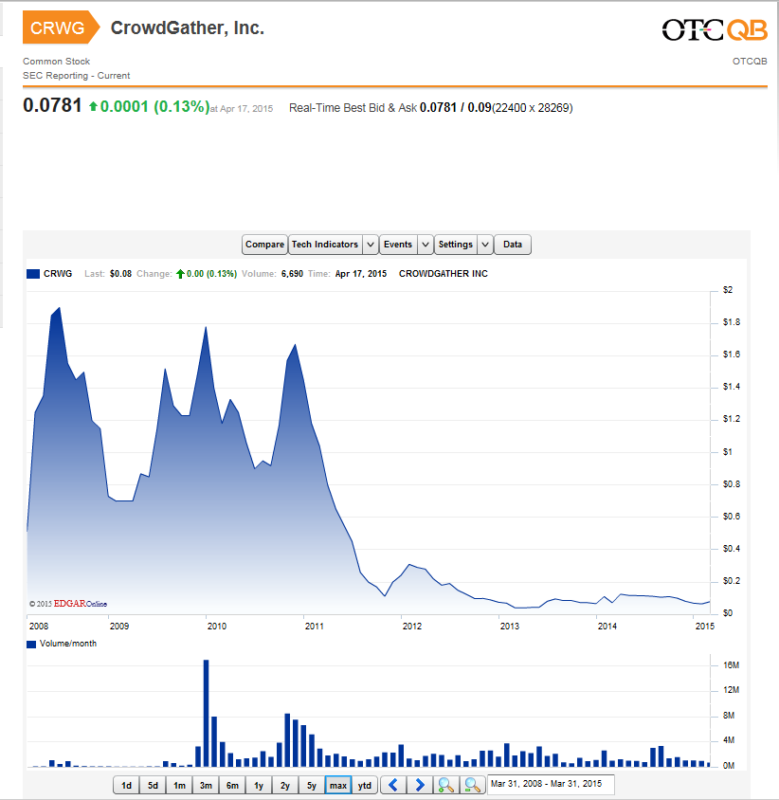This screenshot has height=800, width=779.
Task: Click the orange CRWG ticker badge
Action: (x=59, y=28)
